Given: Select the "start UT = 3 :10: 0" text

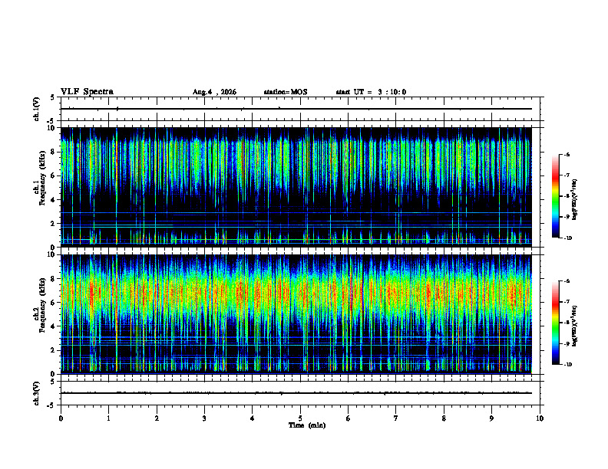Looking at the screenshot, I should [x=371, y=92].
